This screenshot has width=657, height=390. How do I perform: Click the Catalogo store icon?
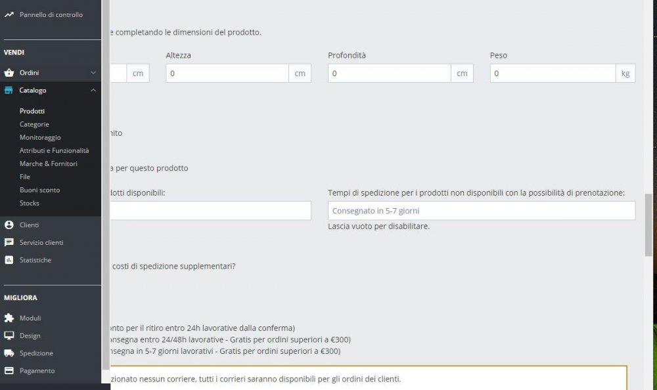click(x=9, y=91)
